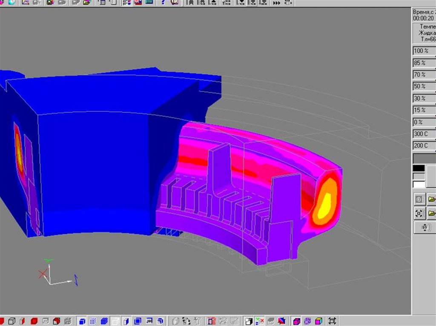This screenshot has width=436, height=326.
Task: Toggle the blue shaded cube display mode
Action: (x=82, y=321)
